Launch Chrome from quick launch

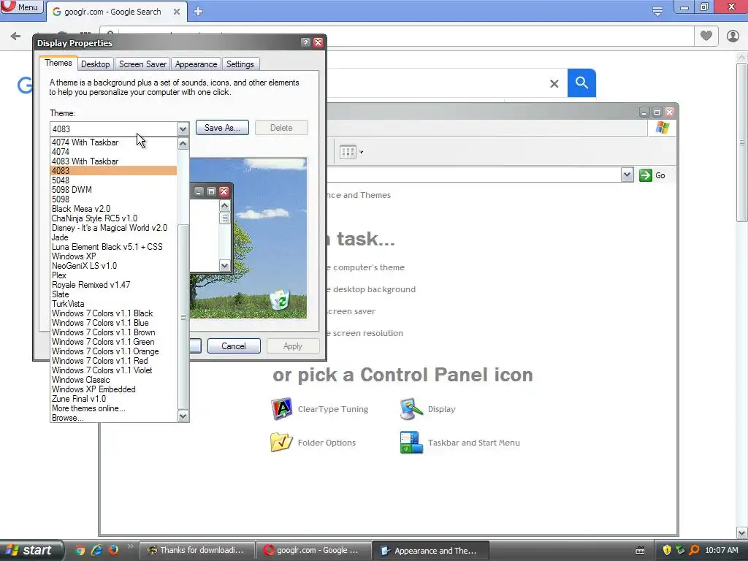(x=80, y=550)
